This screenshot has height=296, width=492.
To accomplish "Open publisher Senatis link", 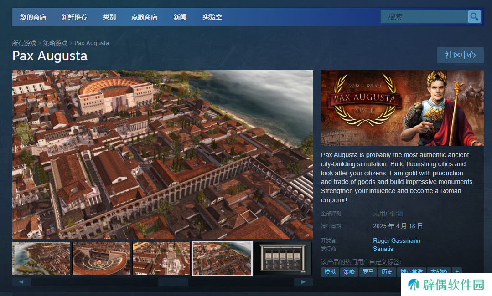I will coord(383,249).
